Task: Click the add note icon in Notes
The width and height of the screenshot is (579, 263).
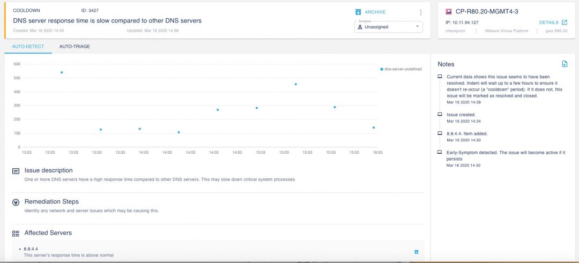Action: point(565,64)
